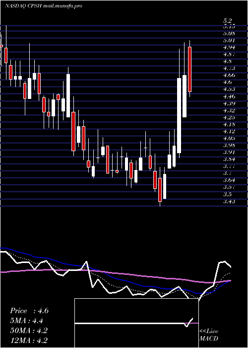Click the 3.91 price axis label
The height and width of the screenshot is (348, 248).
[229, 152]
